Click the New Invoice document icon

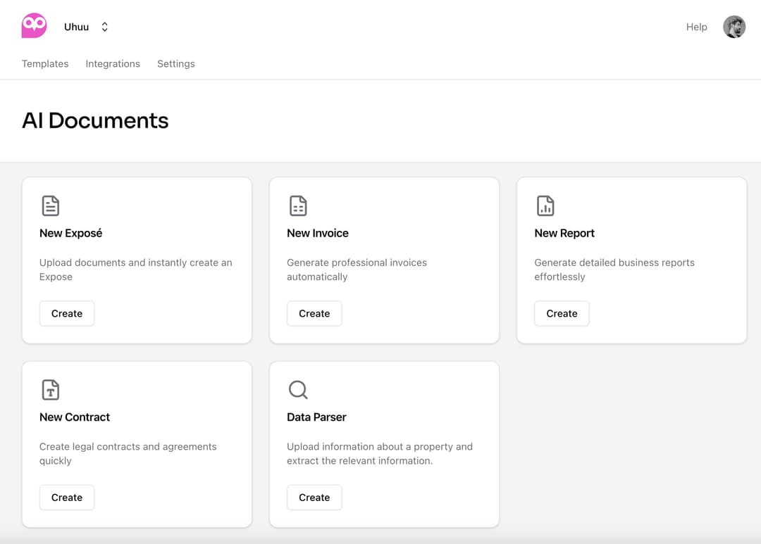coord(298,205)
